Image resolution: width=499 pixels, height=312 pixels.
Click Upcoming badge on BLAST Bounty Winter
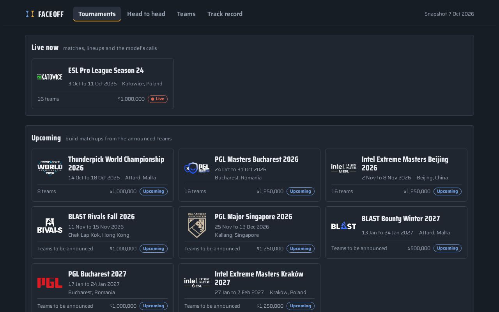coord(448,248)
